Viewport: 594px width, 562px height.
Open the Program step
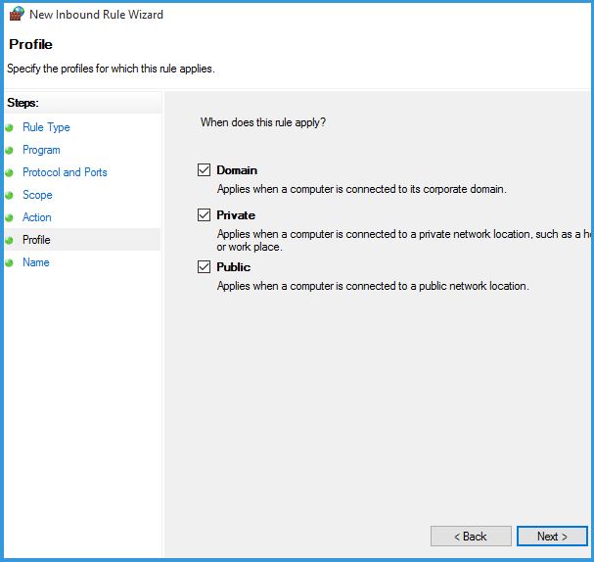point(41,150)
